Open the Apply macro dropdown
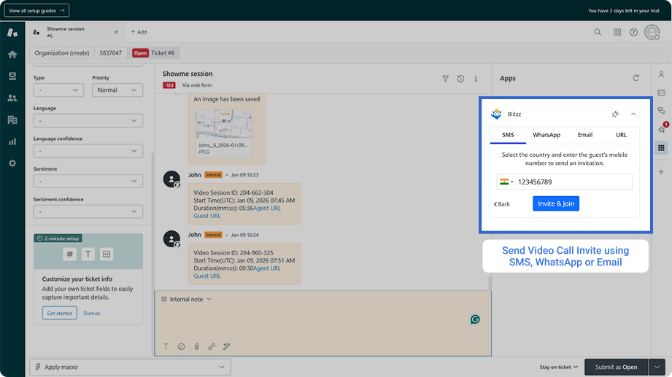Screen dimensions: 672x377 pyautogui.click(x=130, y=367)
